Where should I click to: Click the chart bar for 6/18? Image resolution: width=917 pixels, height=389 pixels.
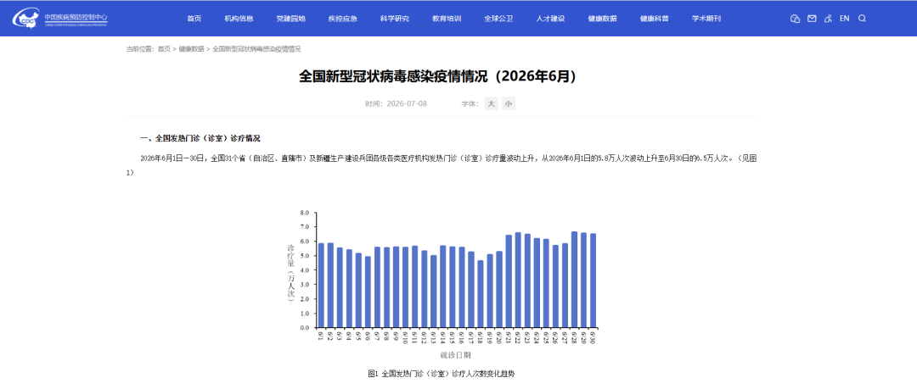480,294
